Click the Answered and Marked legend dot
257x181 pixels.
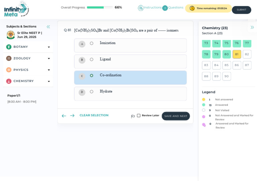point(204,125)
